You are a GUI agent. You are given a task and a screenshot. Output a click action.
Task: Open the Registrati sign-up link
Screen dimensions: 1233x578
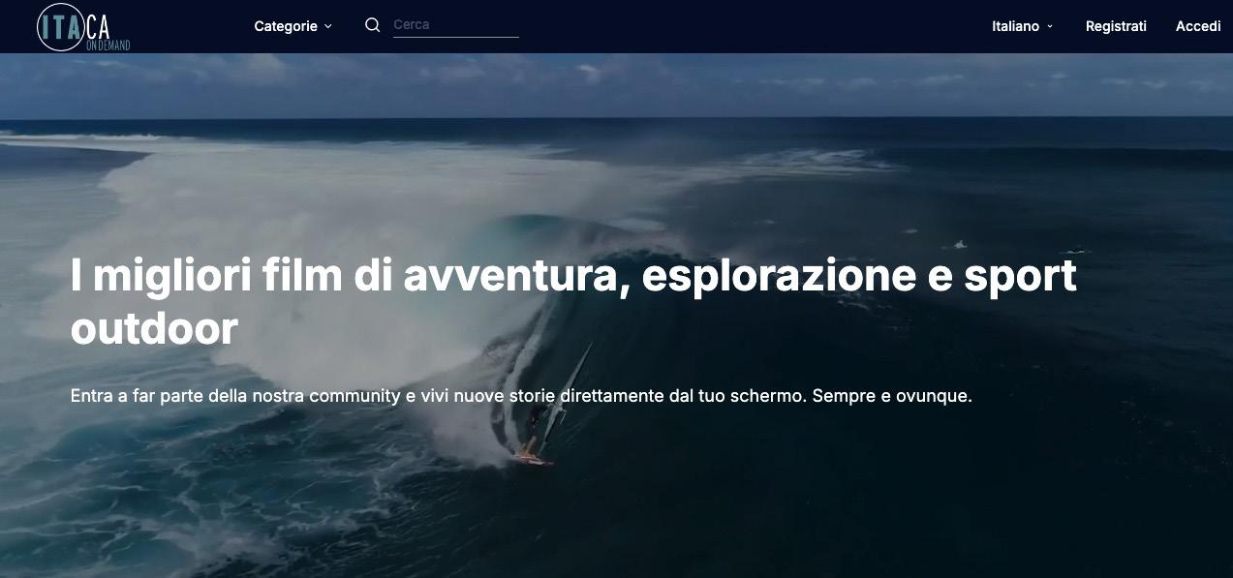click(1116, 26)
